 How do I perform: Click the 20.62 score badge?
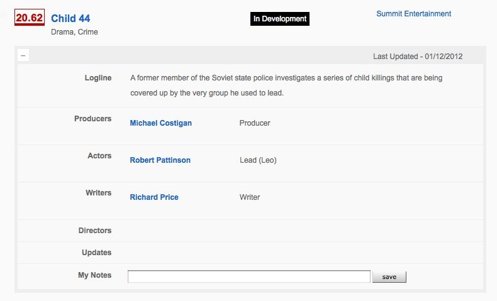coord(30,18)
